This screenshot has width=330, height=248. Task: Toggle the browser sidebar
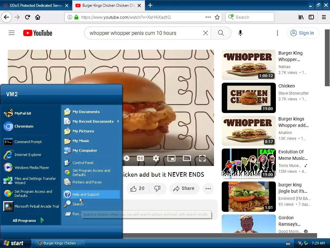[x=311, y=17]
